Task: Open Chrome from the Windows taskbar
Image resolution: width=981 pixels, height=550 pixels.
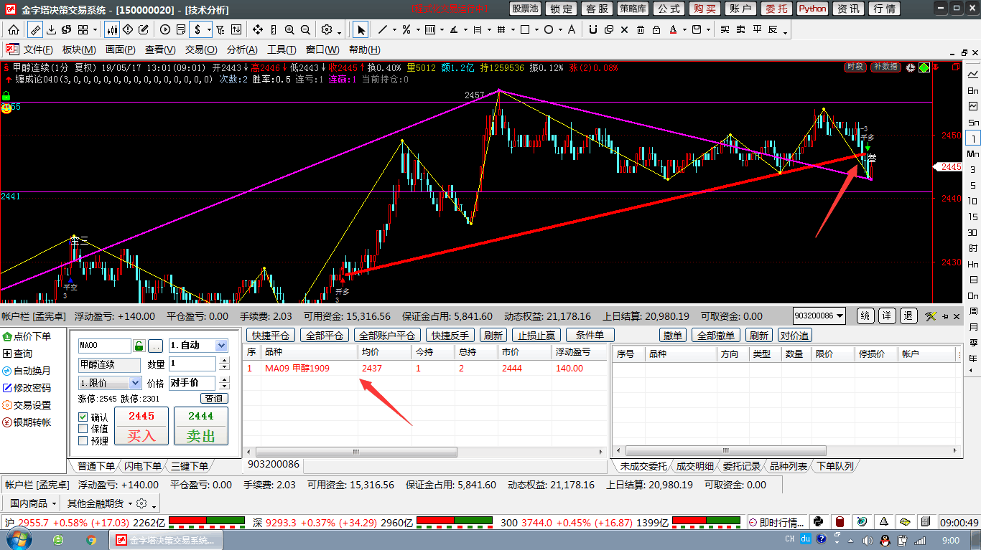Action: click(91, 539)
